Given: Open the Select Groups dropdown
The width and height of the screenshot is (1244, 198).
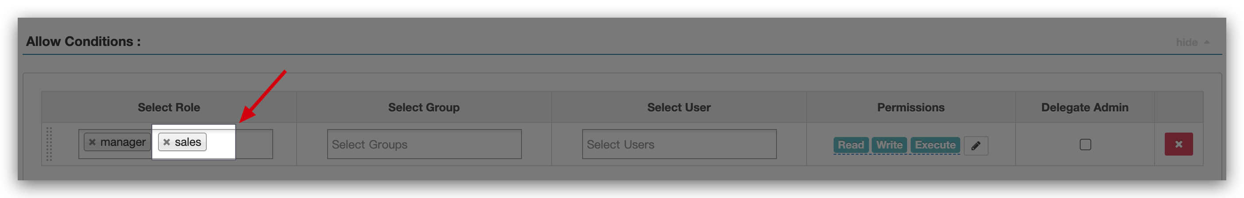Looking at the screenshot, I should pyautogui.click(x=424, y=144).
